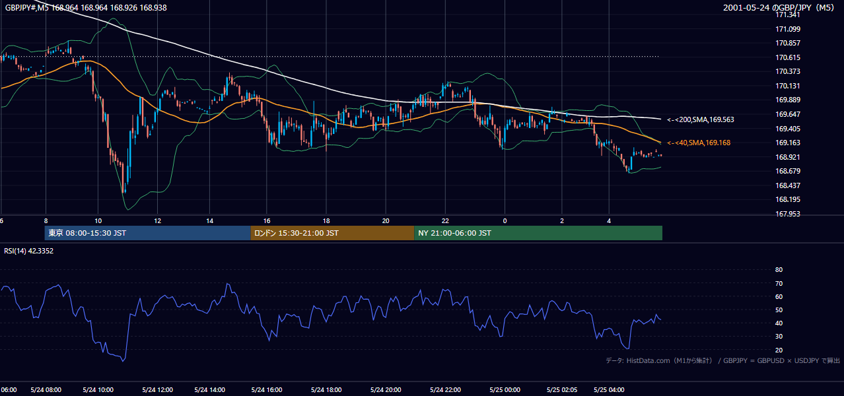
Task: Click the 5/24 18:00 bottom timeline label
Action: pyautogui.click(x=326, y=389)
